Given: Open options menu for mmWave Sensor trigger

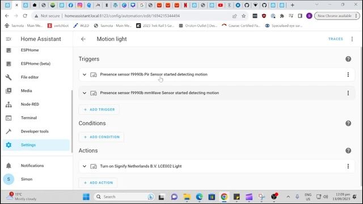Looking at the screenshot, I should point(348,93).
